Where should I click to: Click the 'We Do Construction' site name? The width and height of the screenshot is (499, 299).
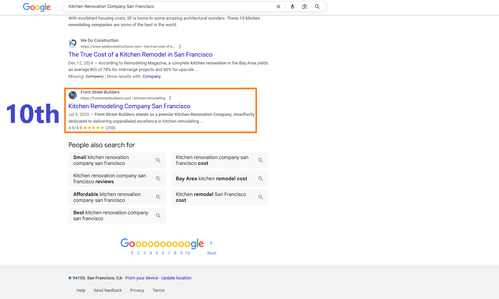tap(100, 41)
